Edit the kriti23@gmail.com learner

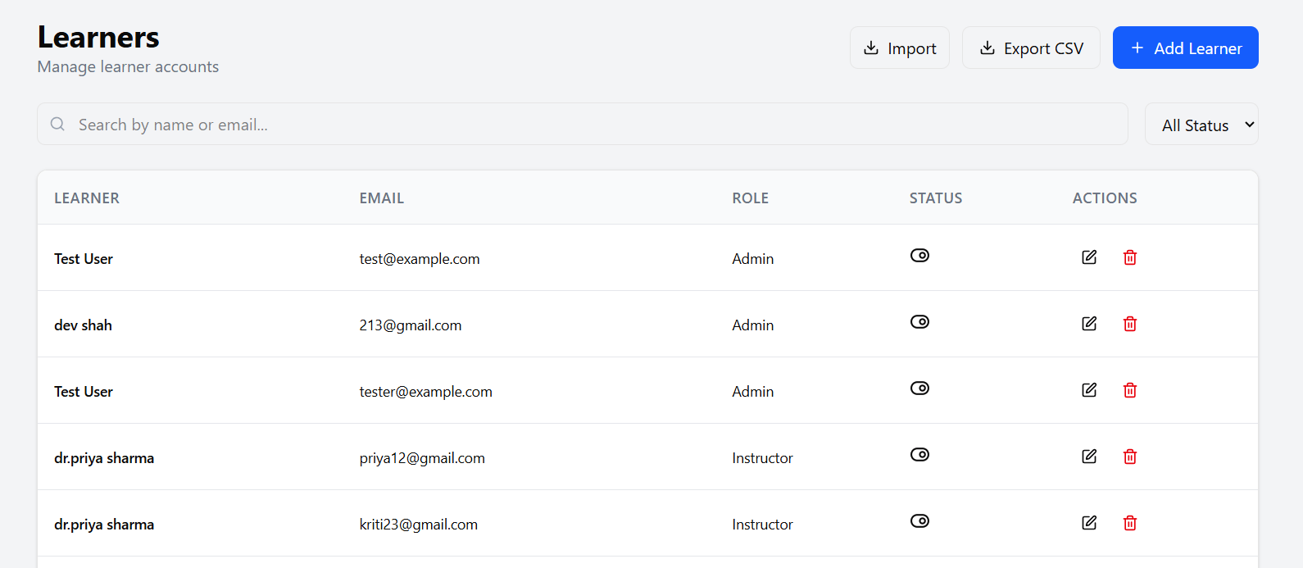[x=1089, y=523]
